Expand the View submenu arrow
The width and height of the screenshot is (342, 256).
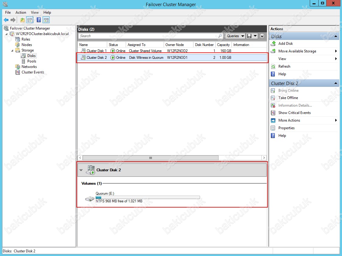[x=336, y=59]
